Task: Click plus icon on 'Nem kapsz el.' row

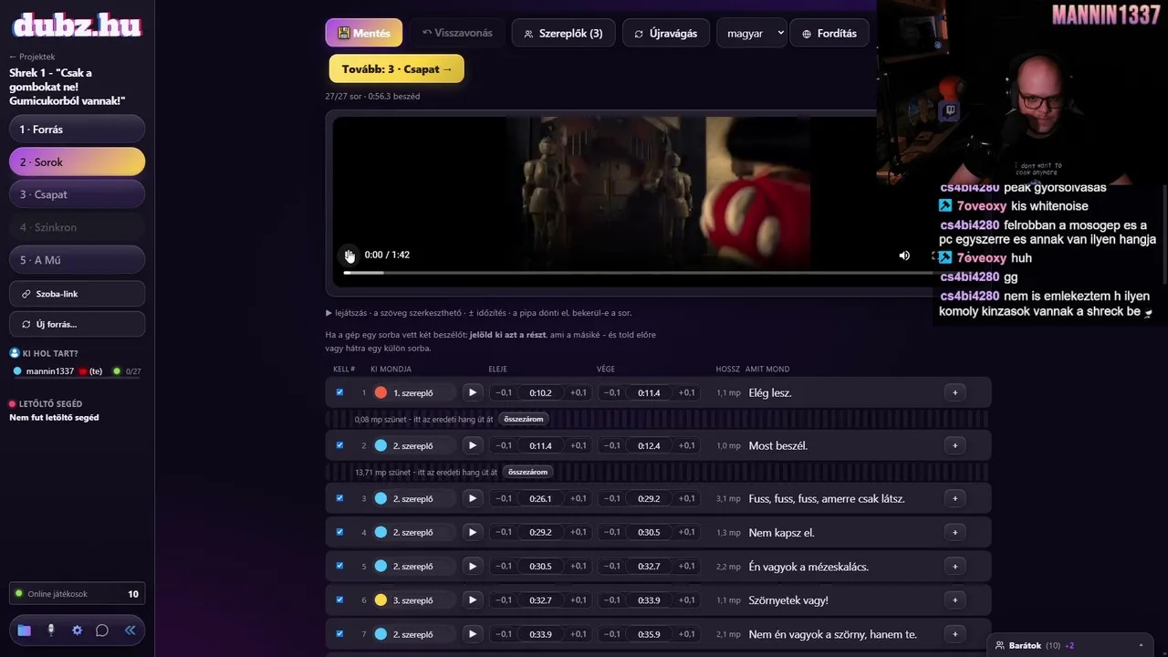Action: pos(955,532)
